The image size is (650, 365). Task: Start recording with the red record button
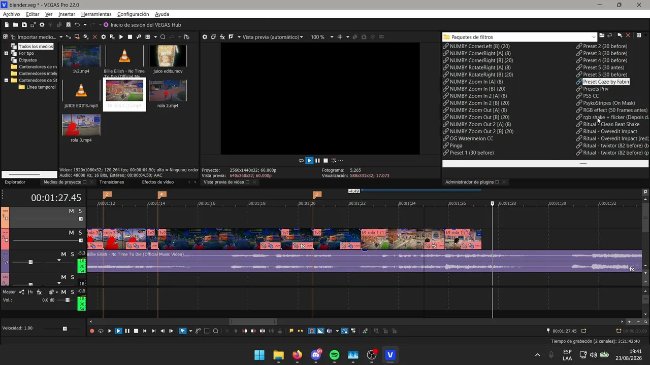click(x=92, y=331)
